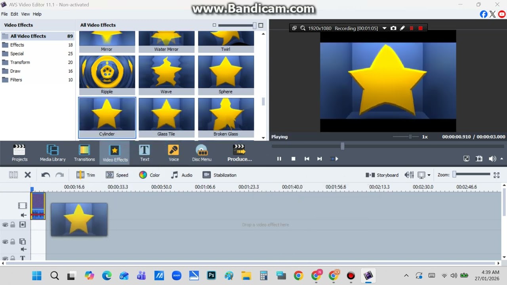Open the Stabilization tool
The image size is (507, 285).
point(219,175)
